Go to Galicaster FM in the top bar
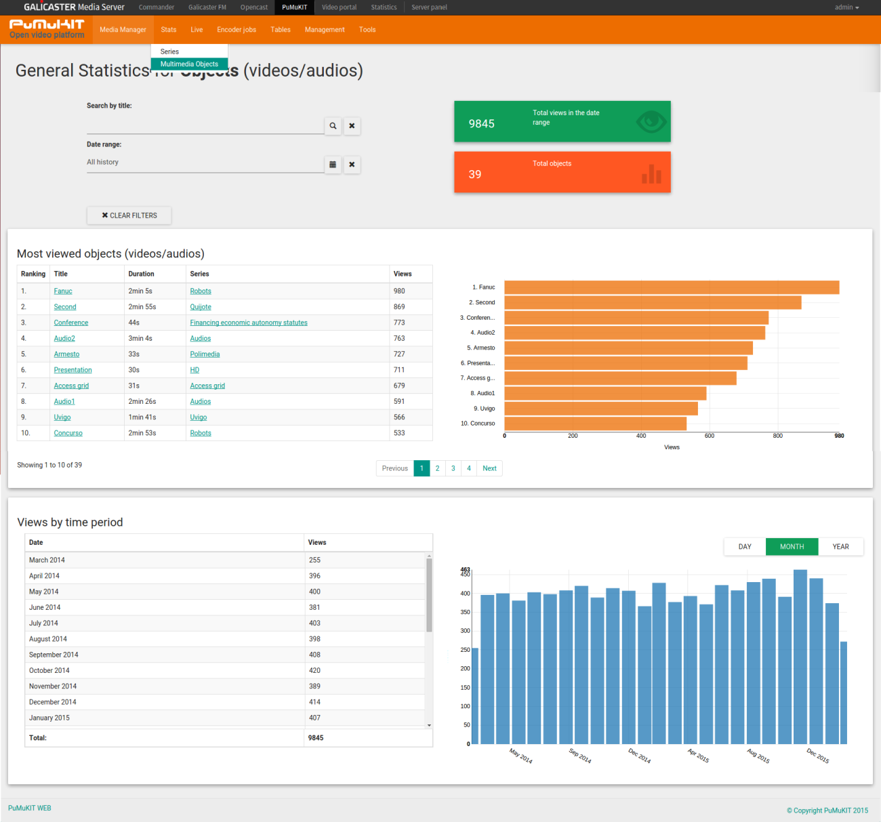881x822 pixels. pos(207,7)
